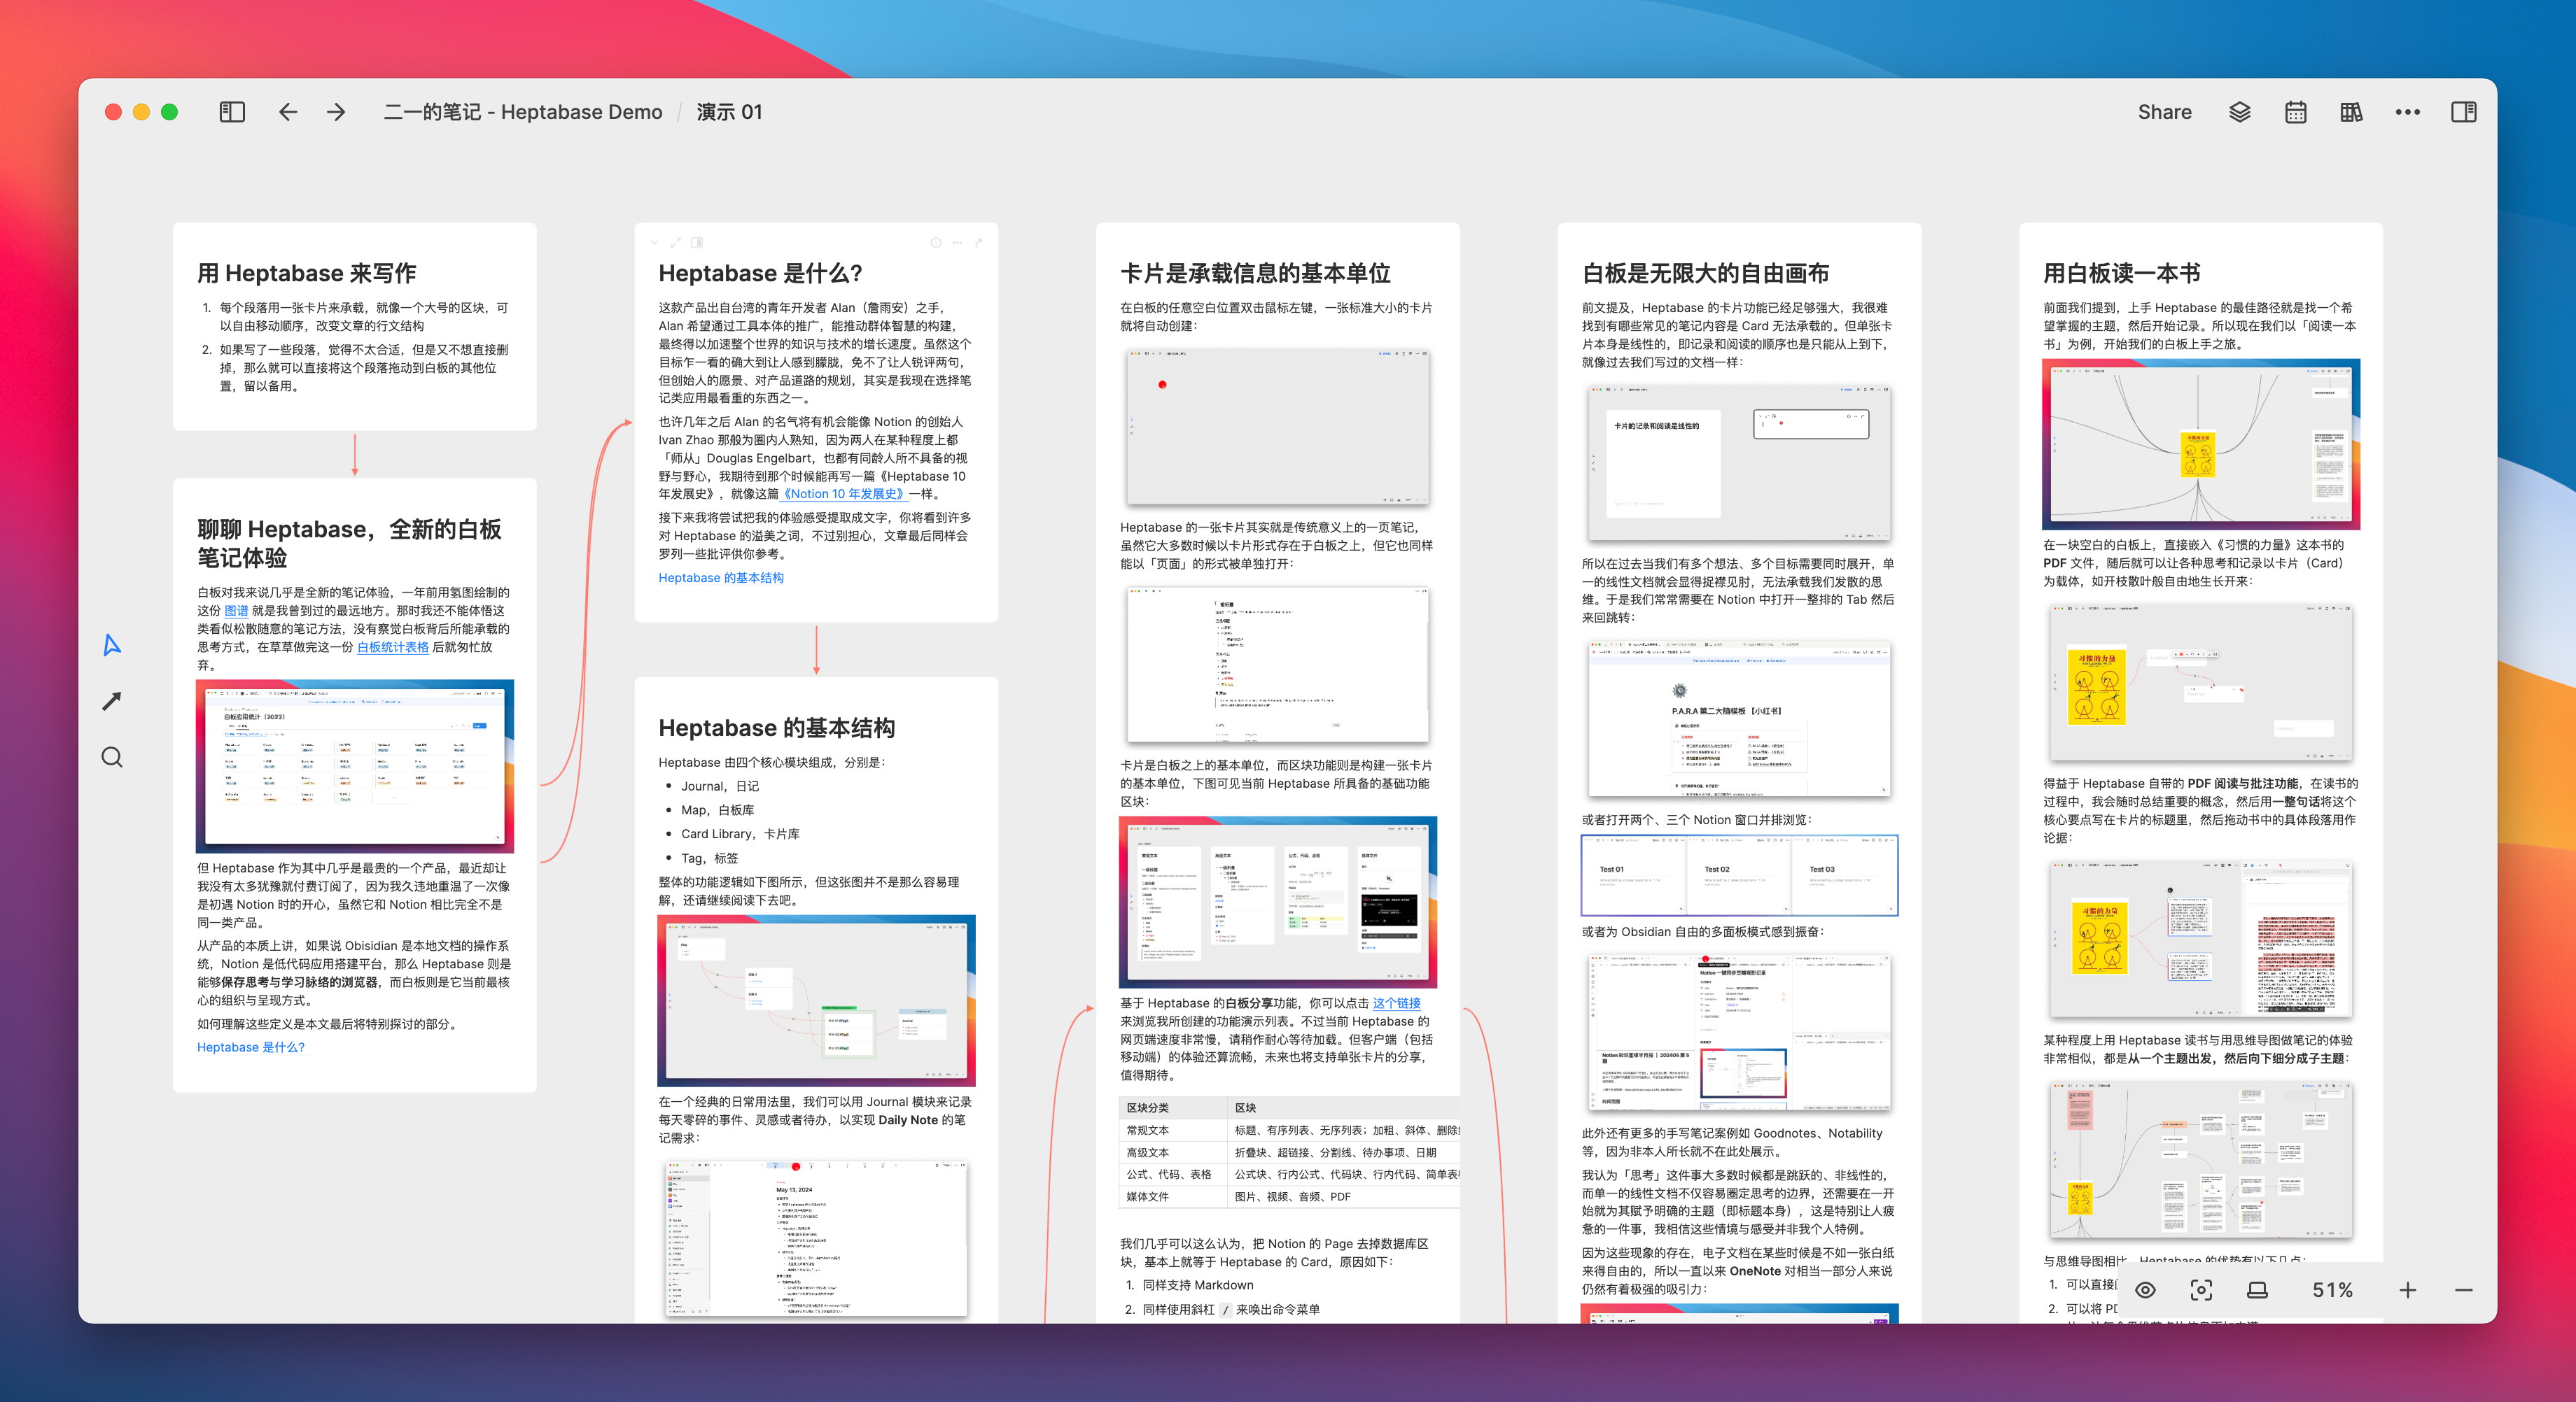Open Heptabase 是什么 card in side panel
The width and height of the screenshot is (2576, 1402).
697,243
